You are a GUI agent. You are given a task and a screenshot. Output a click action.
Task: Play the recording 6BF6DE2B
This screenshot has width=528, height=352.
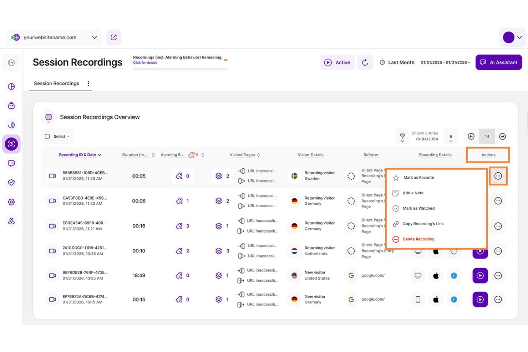pyautogui.click(x=480, y=276)
